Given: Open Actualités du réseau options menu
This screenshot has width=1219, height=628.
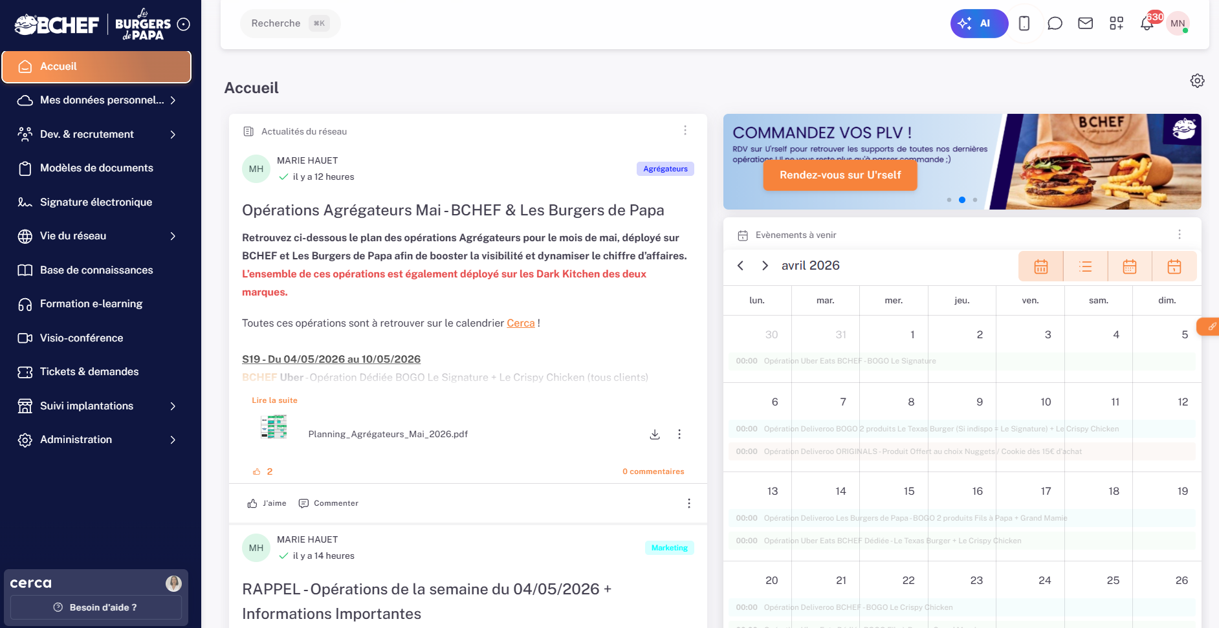Looking at the screenshot, I should point(685,131).
